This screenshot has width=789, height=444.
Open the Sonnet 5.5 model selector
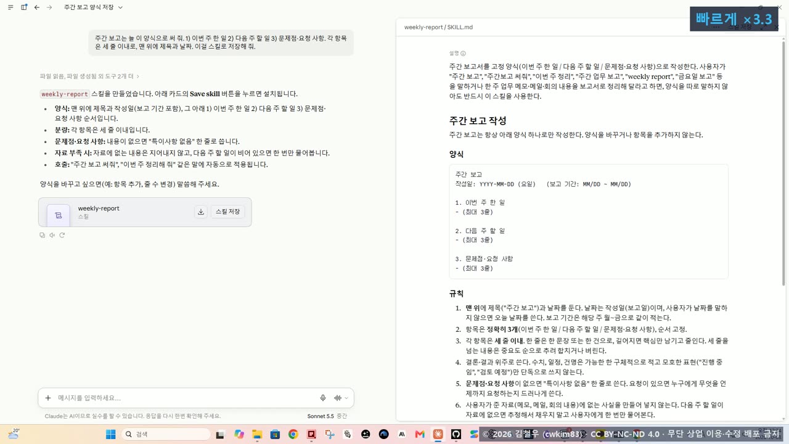click(327, 416)
